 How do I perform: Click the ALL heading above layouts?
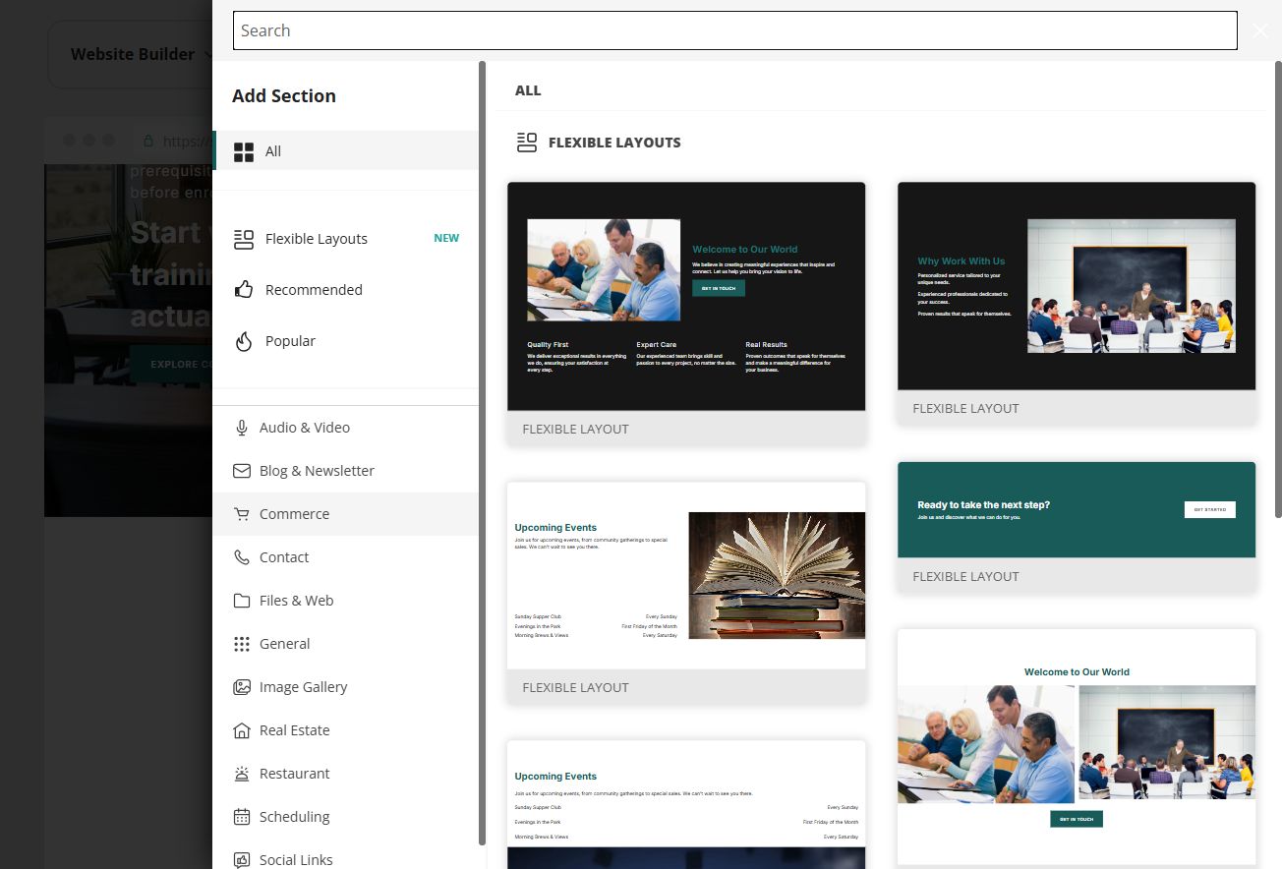click(528, 90)
